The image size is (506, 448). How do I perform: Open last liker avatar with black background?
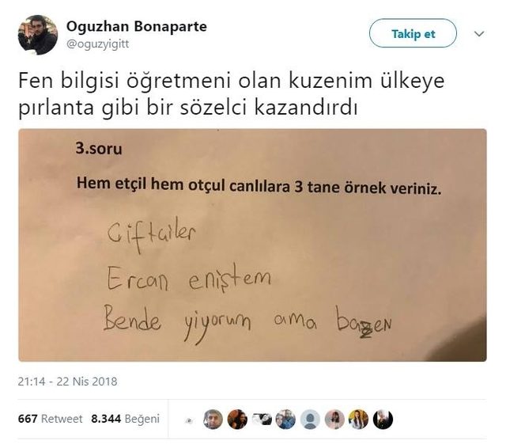[x=383, y=420]
